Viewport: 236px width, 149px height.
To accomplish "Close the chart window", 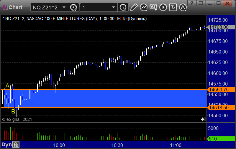I will coord(227,3).
